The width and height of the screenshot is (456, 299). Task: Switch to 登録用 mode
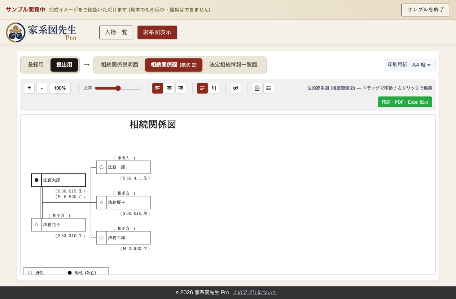pyautogui.click(x=36, y=65)
